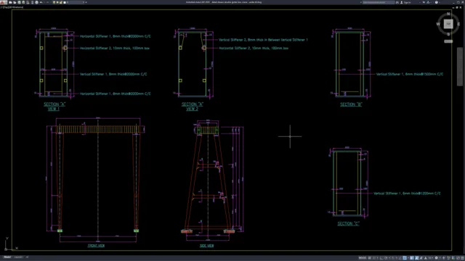The width and height of the screenshot is (465, 261).
Task: Open the polar tracking dropdown arrow
Action: tap(389, 258)
